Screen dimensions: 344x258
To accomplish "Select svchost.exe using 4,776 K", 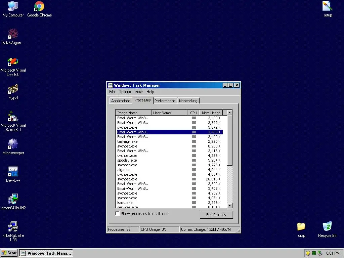I will [x=169, y=165].
